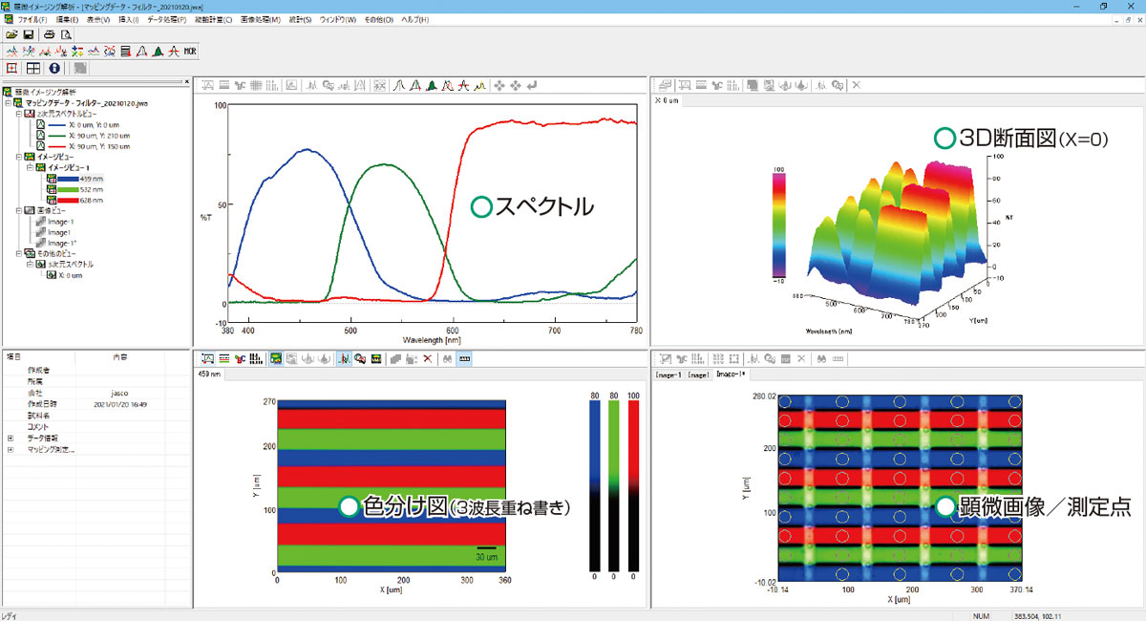The image size is (1146, 621).
Task: Collapse the イメージビュー 1 tree node
Action: [29, 166]
